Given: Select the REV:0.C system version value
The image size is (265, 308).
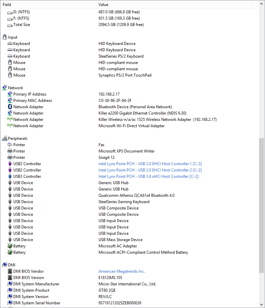Looking at the screenshot, I should click(x=105, y=297).
